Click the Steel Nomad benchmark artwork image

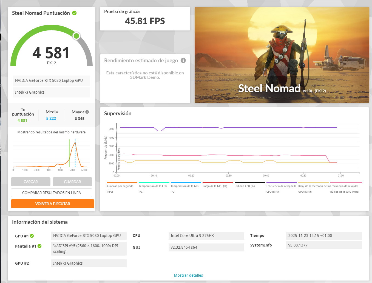tap(282, 55)
